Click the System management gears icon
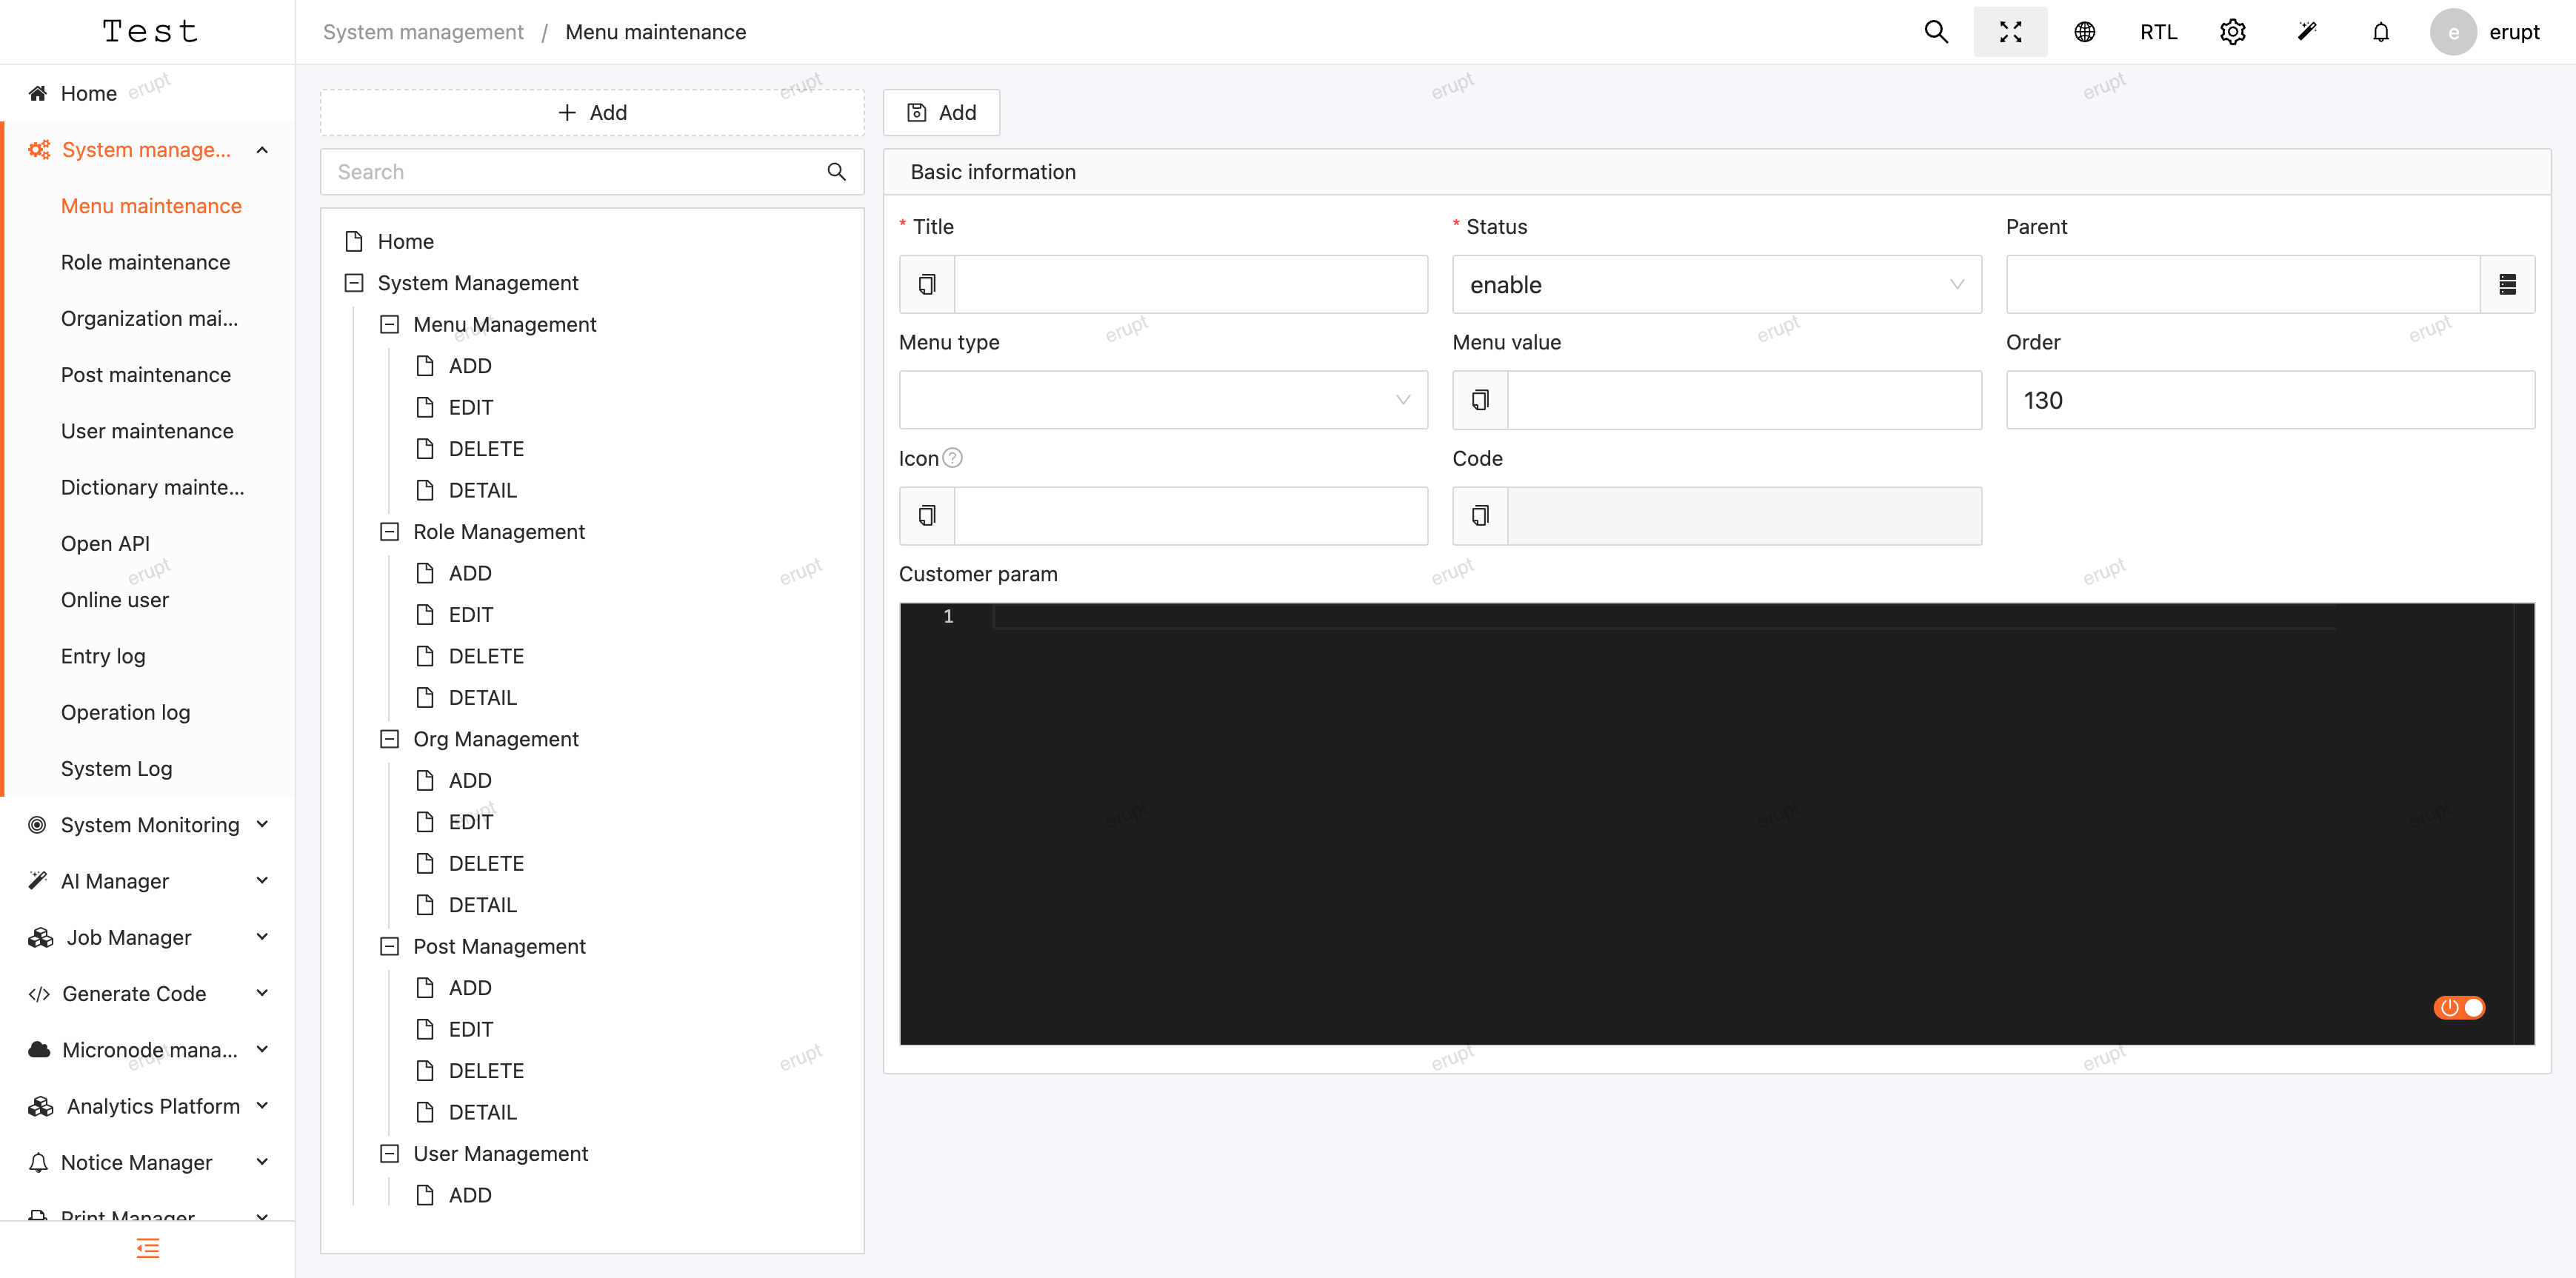The image size is (2576, 1278). (x=39, y=150)
